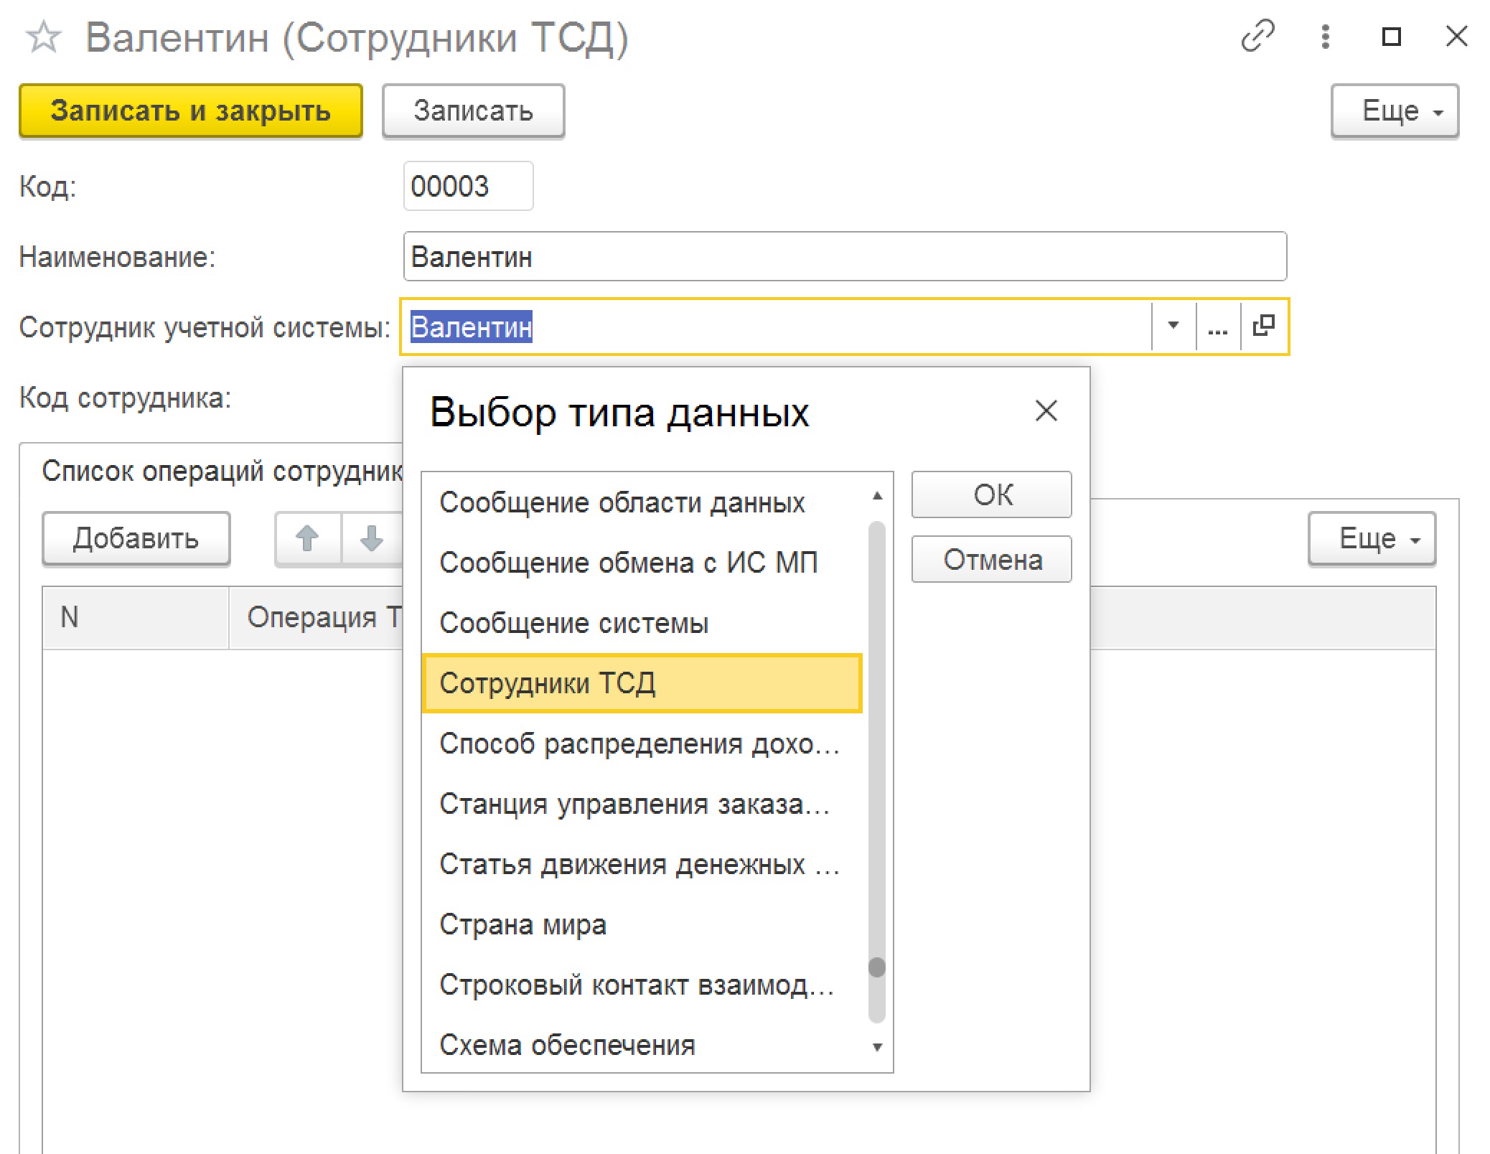Select Сообщение обмена с ИС МП

(642, 563)
